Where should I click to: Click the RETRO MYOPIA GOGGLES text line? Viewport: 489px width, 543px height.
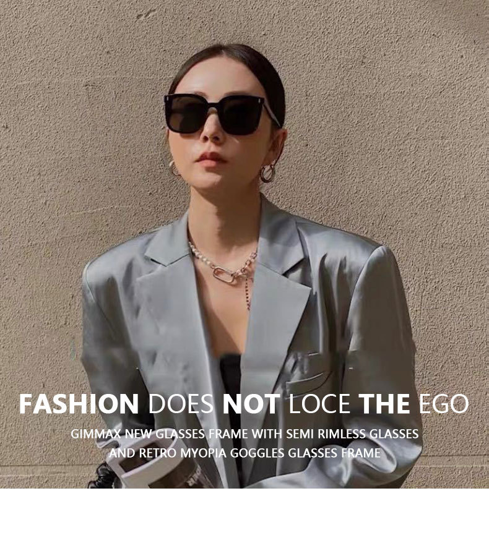(244, 453)
